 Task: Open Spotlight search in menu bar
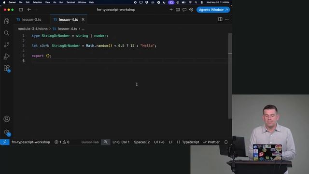coord(196,2)
